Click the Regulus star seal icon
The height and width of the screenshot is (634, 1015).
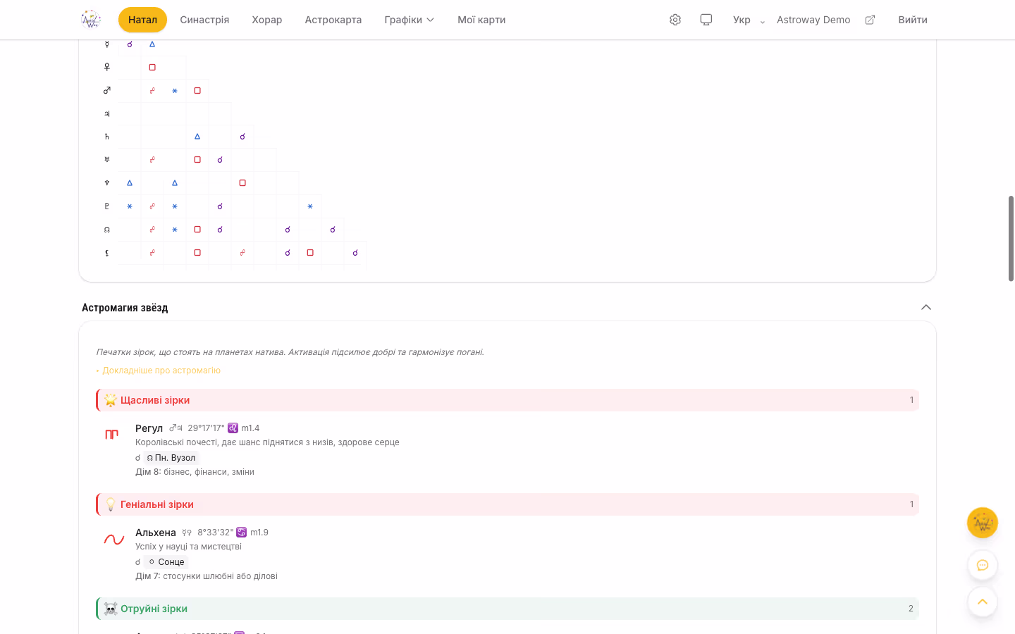pos(112,435)
